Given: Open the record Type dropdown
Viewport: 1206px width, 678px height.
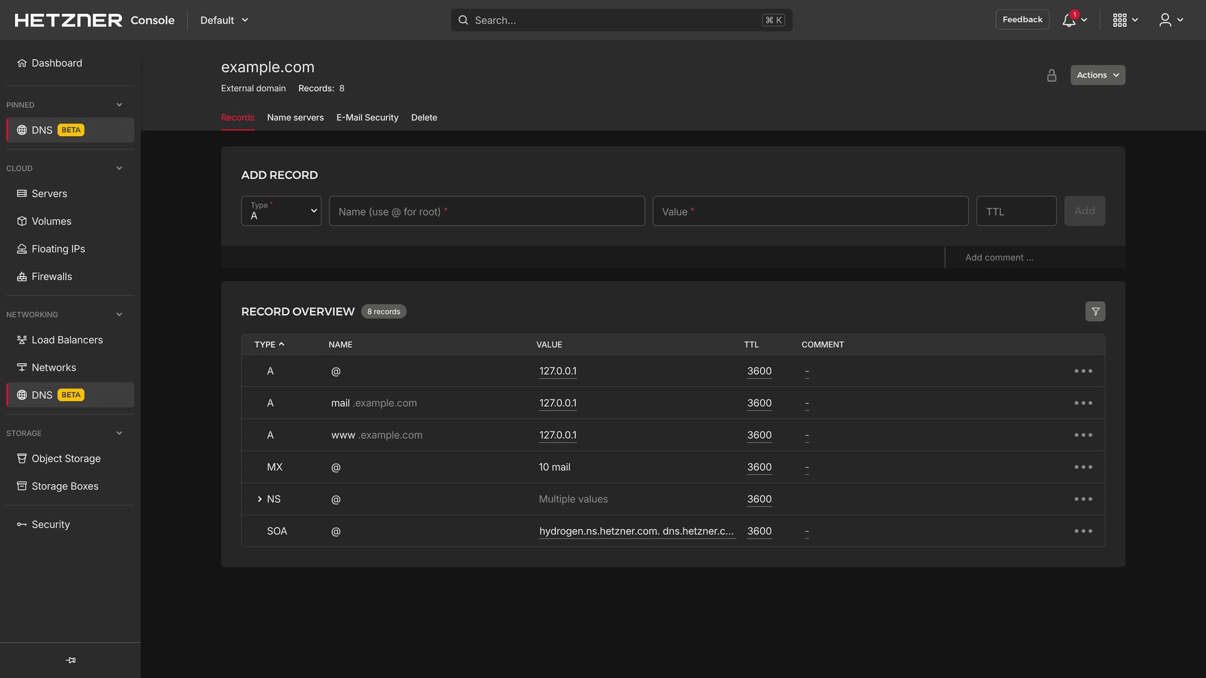Looking at the screenshot, I should coord(281,211).
